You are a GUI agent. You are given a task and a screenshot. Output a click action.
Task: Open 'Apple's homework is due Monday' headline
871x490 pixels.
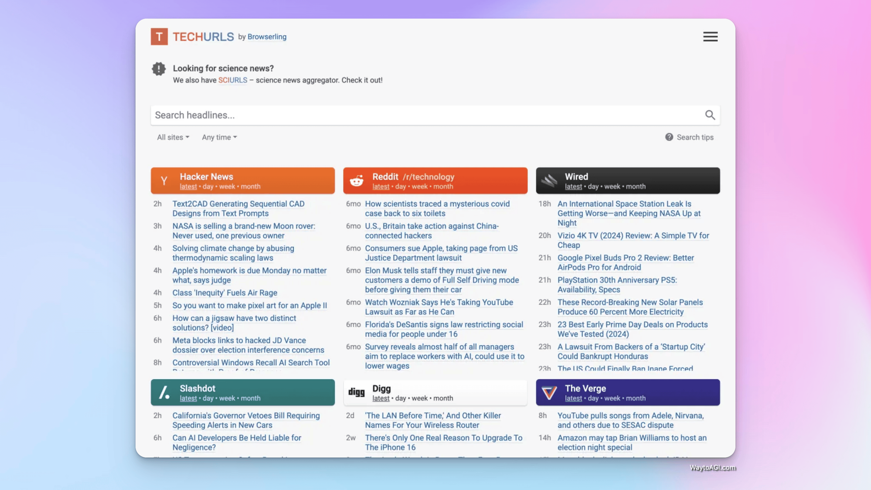(249, 275)
